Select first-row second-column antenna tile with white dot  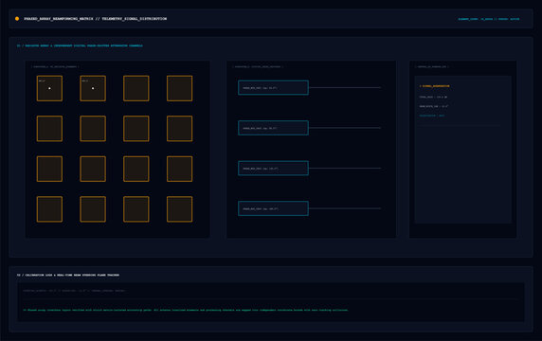point(93,88)
